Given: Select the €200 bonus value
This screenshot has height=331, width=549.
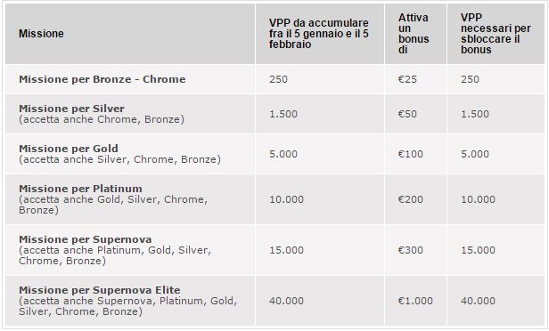Looking at the screenshot, I should pyautogui.click(x=411, y=199).
